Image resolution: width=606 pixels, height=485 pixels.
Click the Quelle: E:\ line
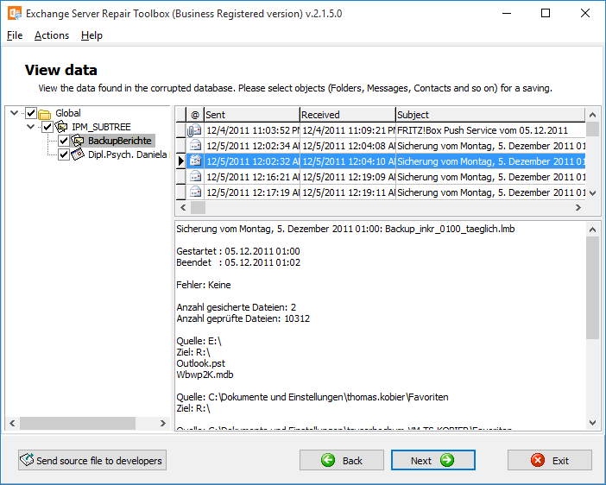pyautogui.click(x=199, y=341)
